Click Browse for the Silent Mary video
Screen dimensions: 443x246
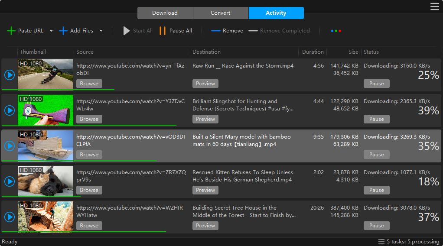(89, 155)
